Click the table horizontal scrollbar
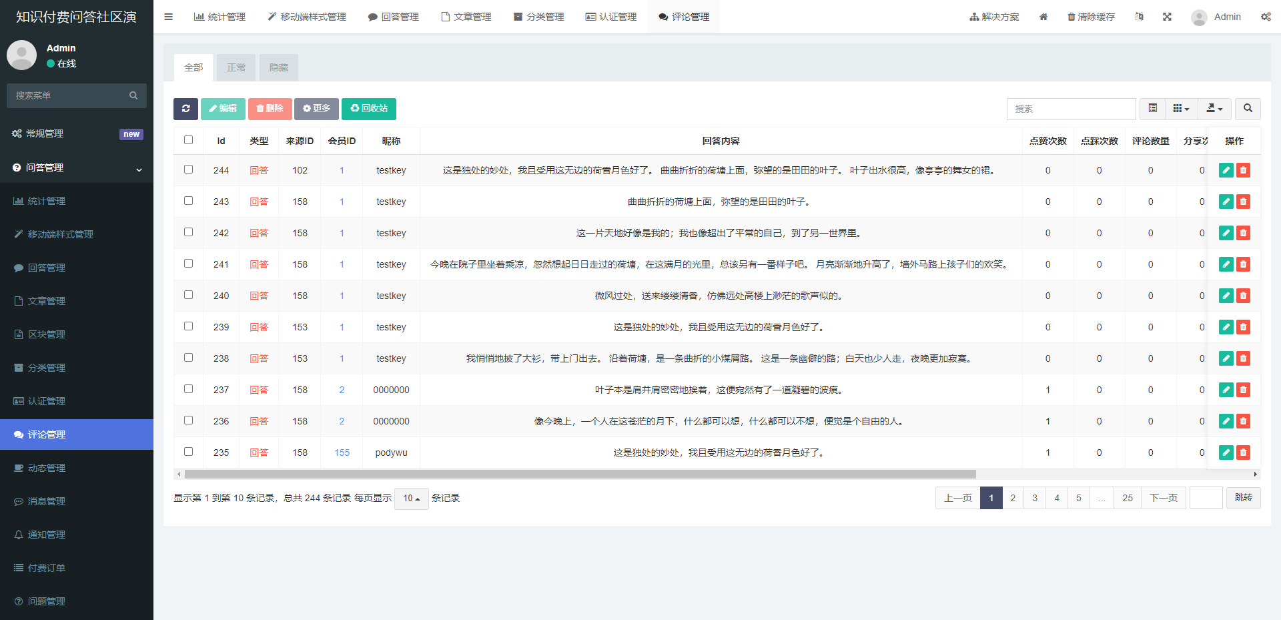Image resolution: width=1281 pixels, height=620 pixels. pyautogui.click(x=580, y=475)
